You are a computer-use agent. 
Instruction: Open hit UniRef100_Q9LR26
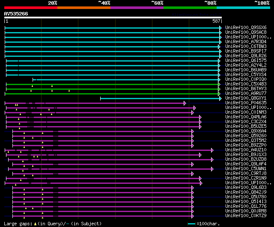(x=246, y=56)
